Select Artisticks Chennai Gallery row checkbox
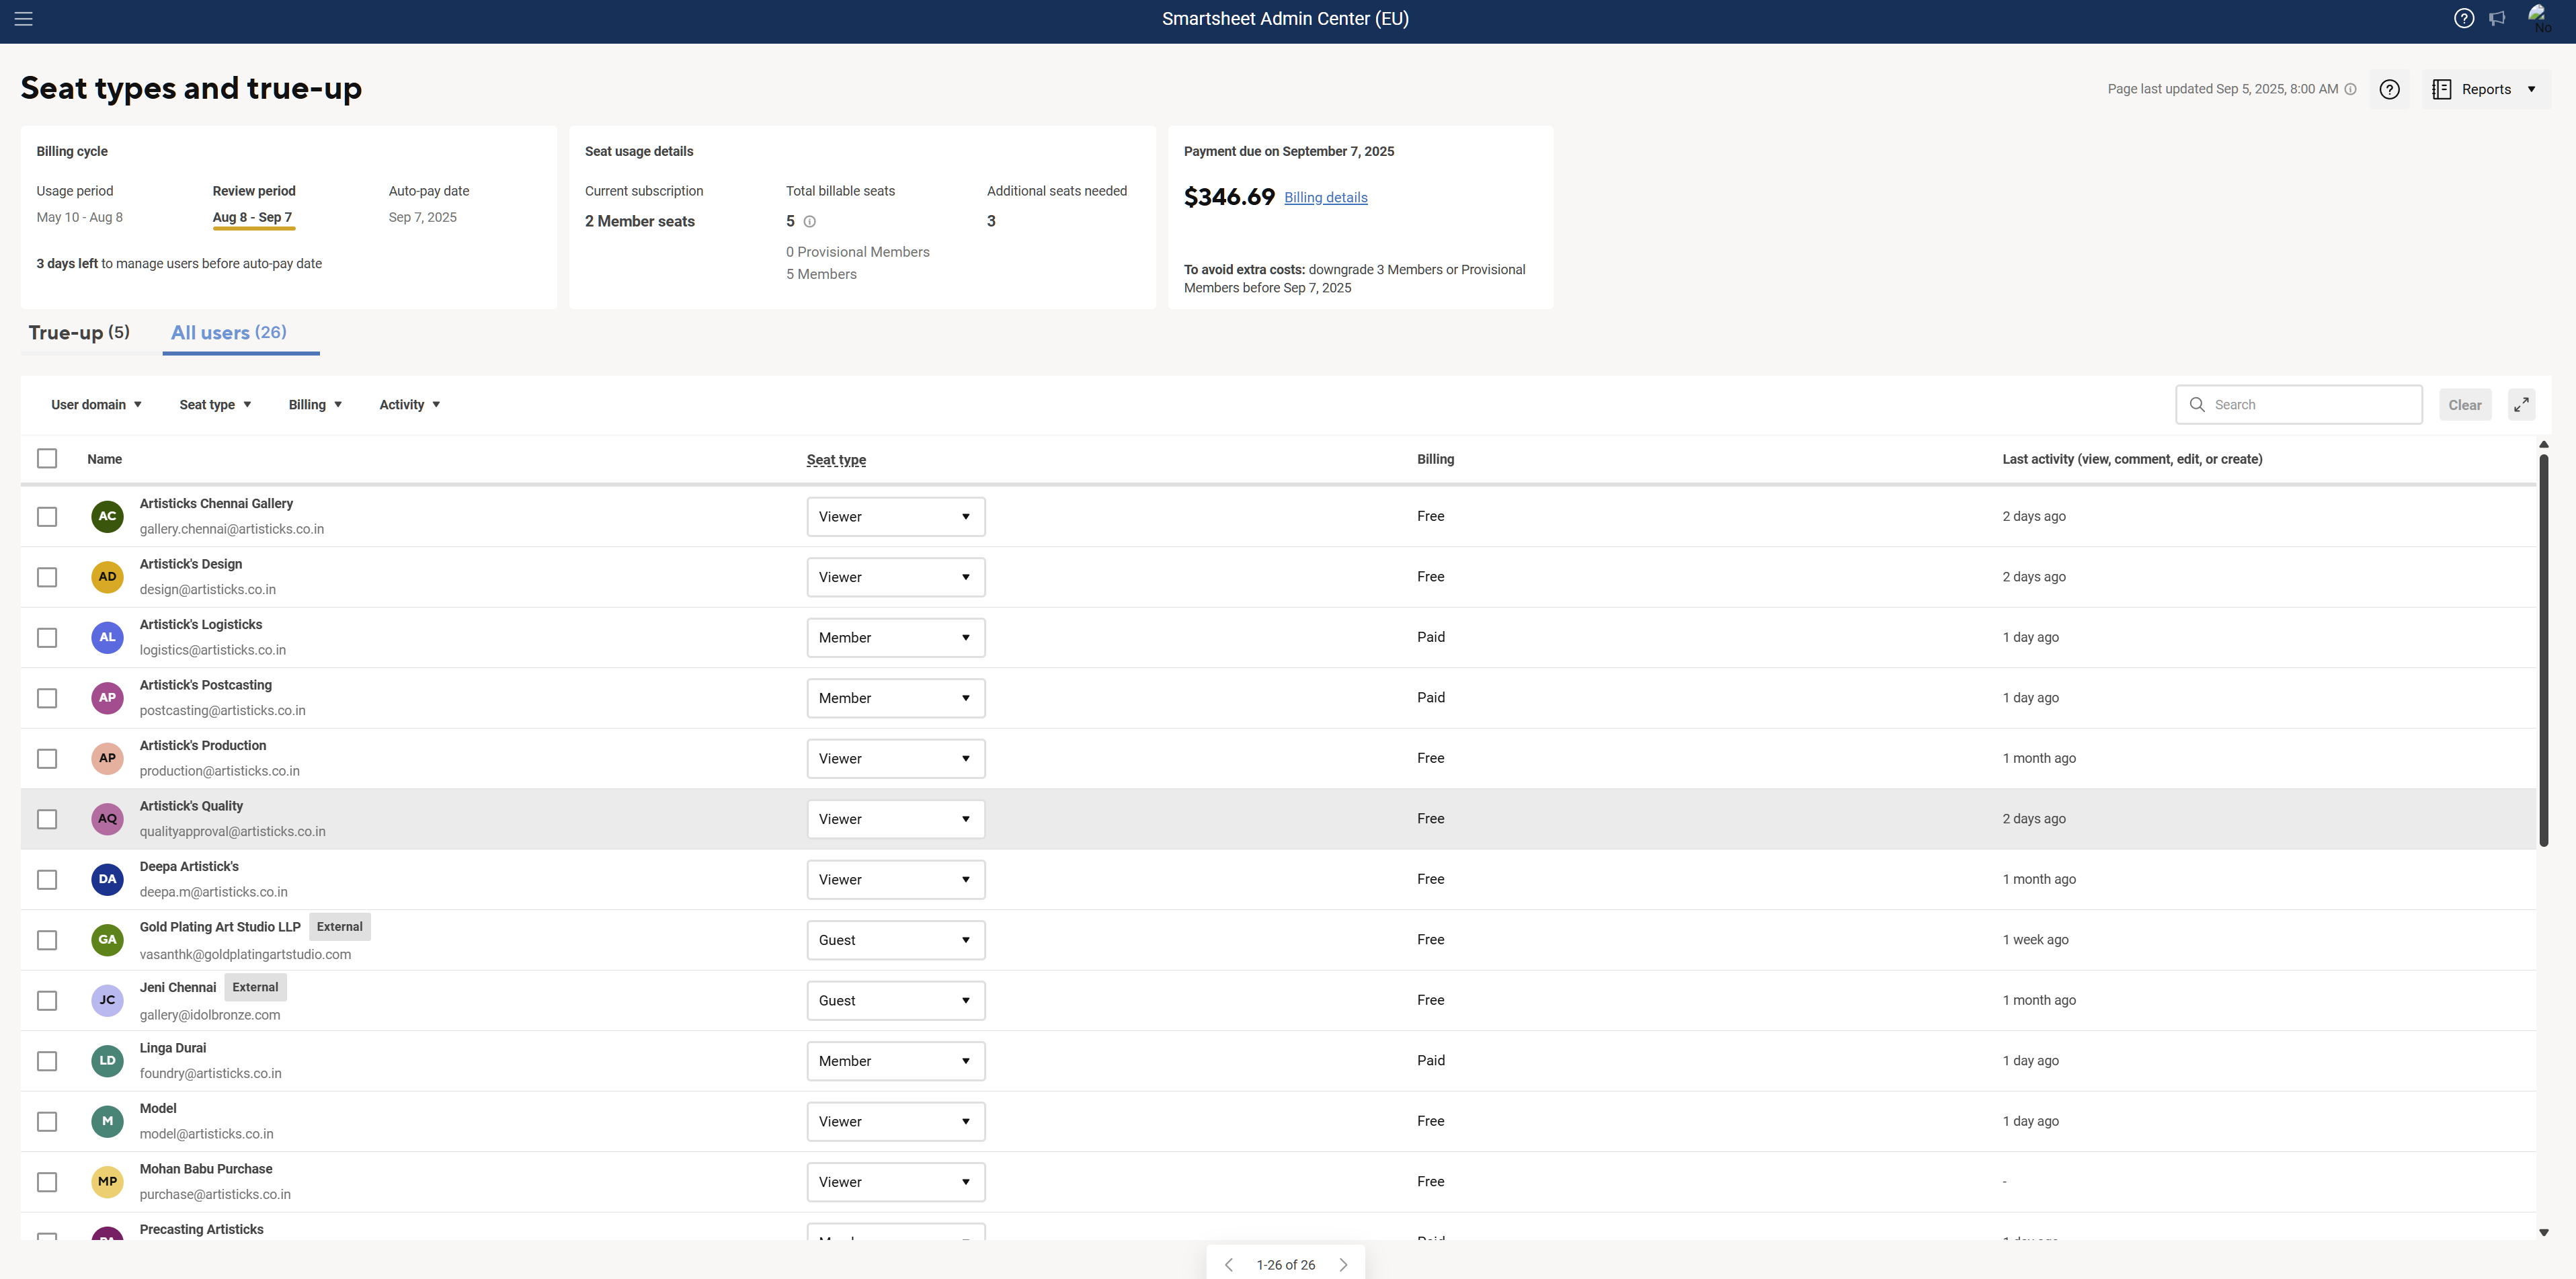Viewport: 2576px width, 1279px height. (47, 517)
